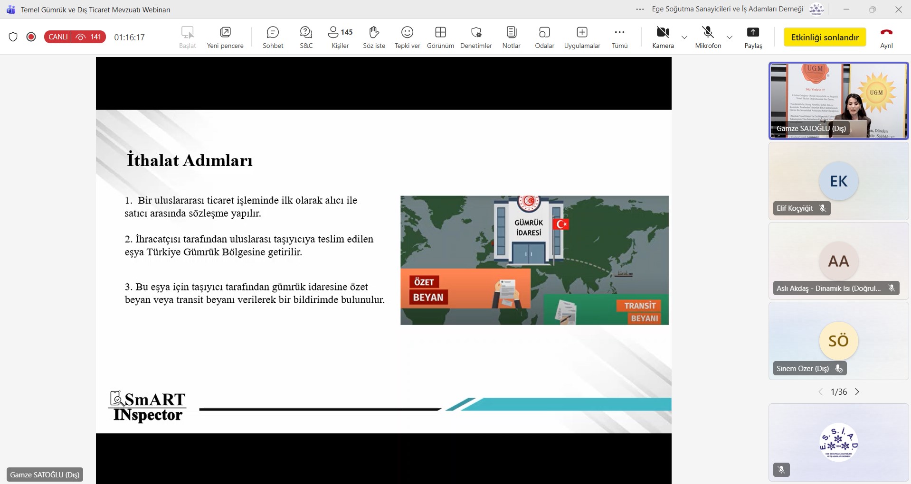The width and height of the screenshot is (911, 484).
Task: Expand camera options dropdown arrow
Action: point(684,37)
